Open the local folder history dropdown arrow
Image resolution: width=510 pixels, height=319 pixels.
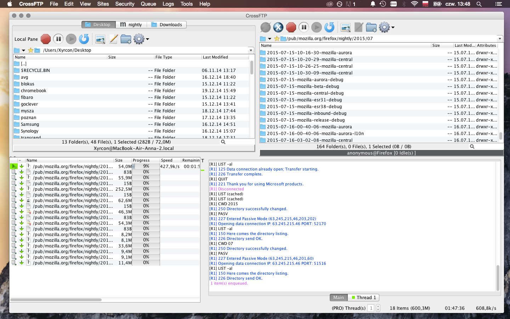23,50
